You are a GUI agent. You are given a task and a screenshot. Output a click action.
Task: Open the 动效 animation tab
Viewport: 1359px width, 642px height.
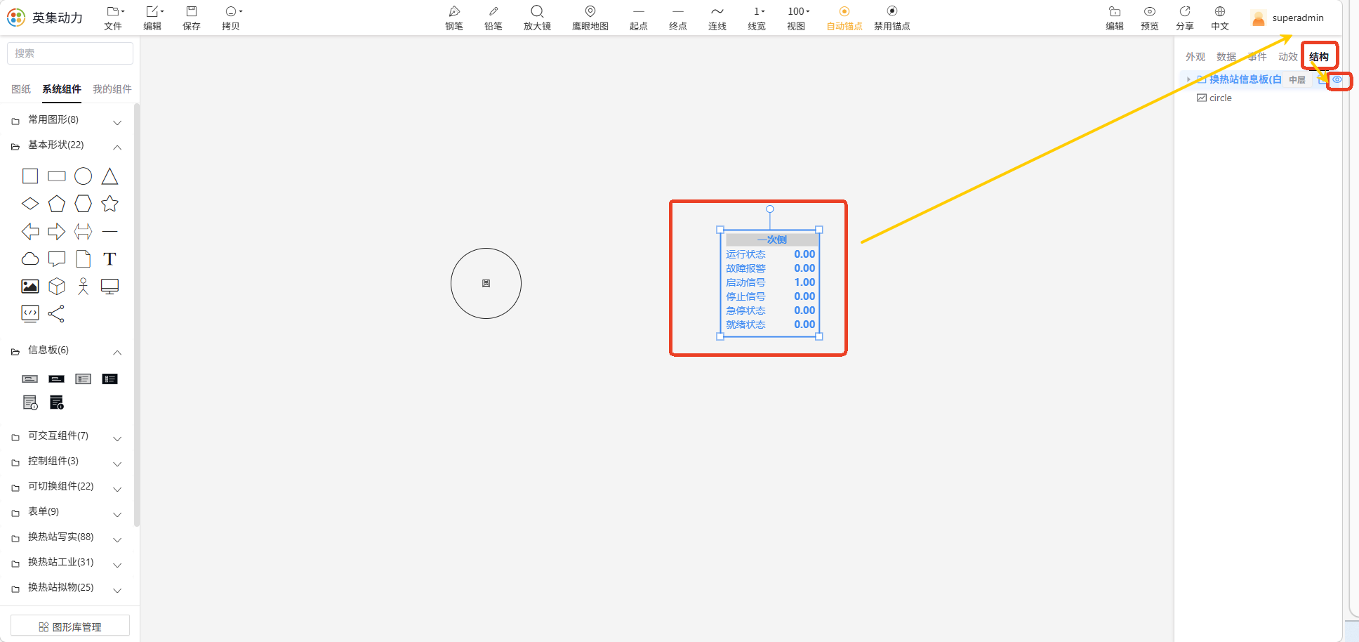[x=1288, y=57]
